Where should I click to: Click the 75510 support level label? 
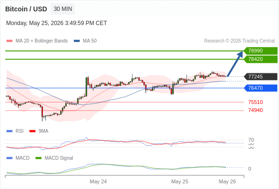(x=255, y=102)
